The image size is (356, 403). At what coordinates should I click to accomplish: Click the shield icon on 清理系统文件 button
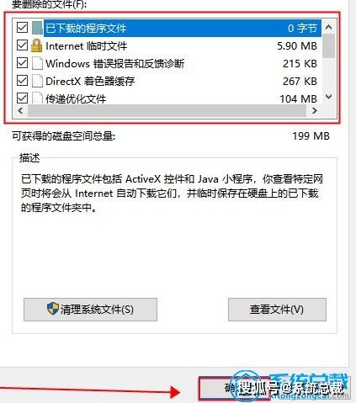(53, 309)
